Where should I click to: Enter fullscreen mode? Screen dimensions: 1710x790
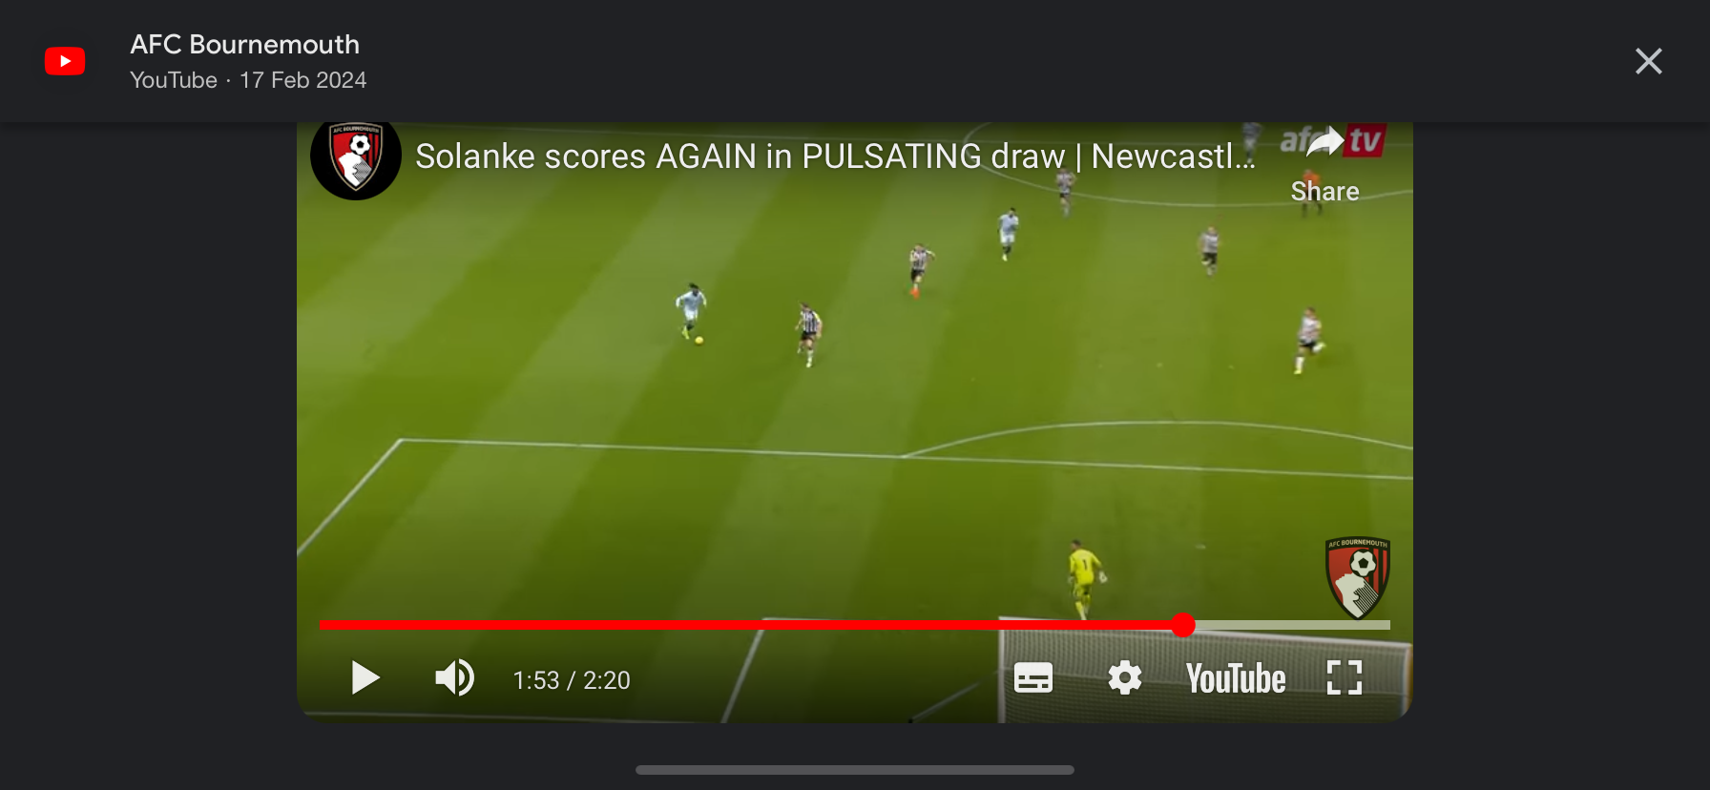tap(1345, 678)
